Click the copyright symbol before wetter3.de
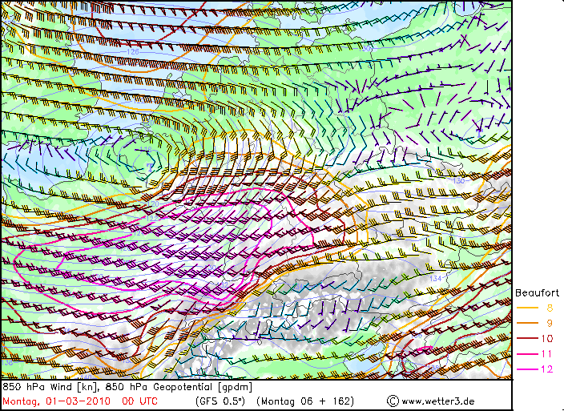This screenshot has width=564, height=411. click(x=393, y=401)
